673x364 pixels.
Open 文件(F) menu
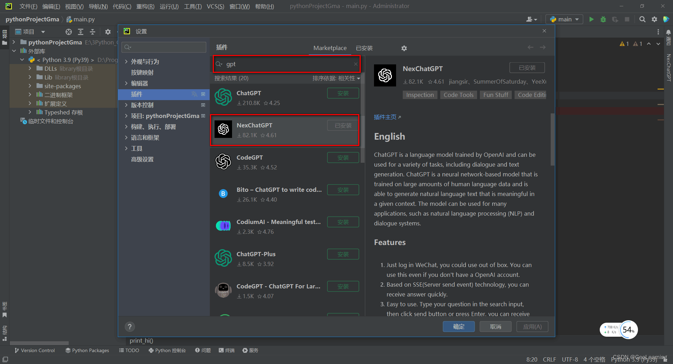(28, 6)
